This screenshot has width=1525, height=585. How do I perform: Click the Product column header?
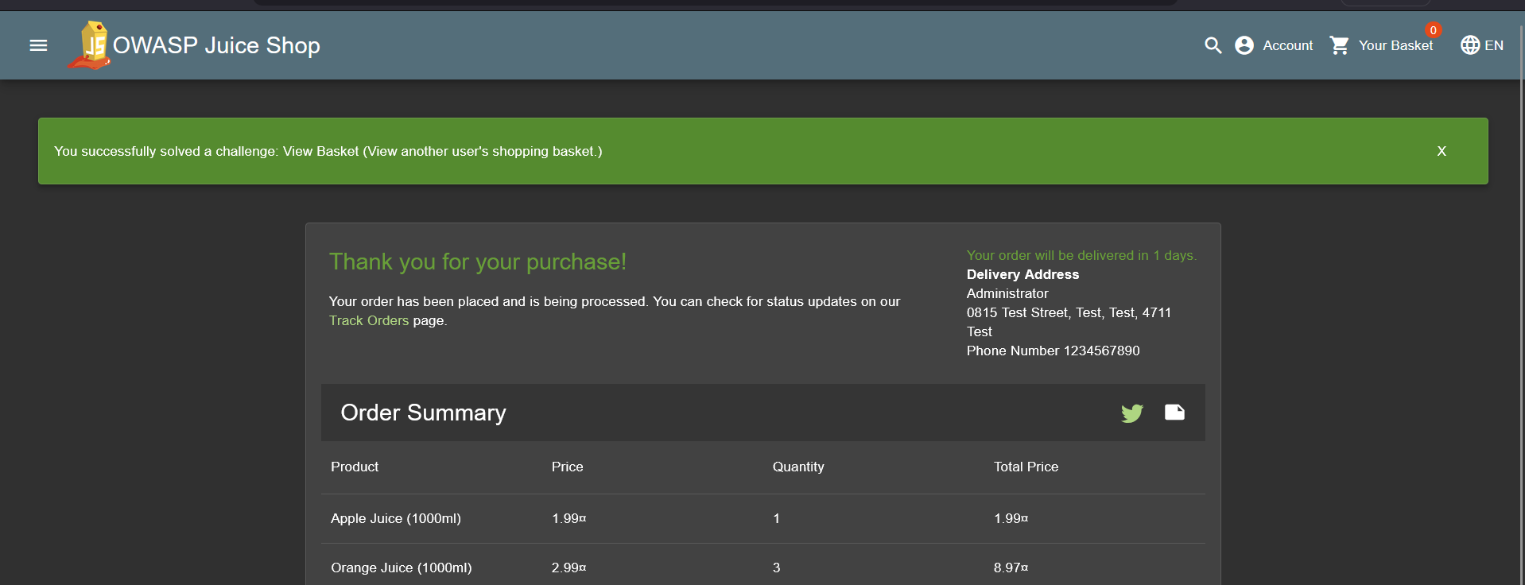tap(355, 467)
